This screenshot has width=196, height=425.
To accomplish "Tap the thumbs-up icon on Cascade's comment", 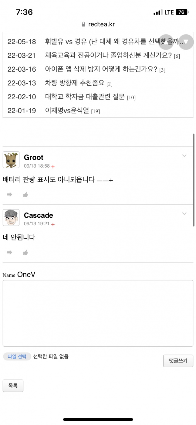I will pos(25,252).
